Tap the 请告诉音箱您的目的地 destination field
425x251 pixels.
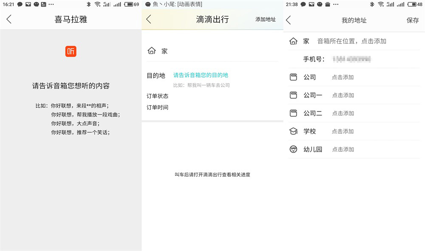[200, 75]
